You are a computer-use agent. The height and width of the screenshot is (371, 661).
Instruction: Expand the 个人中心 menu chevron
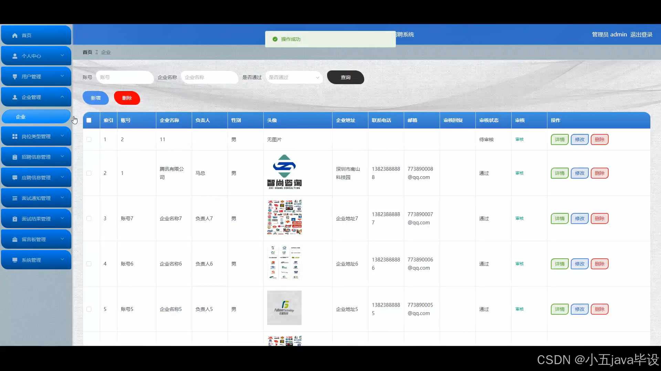pyautogui.click(x=62, y=55)
